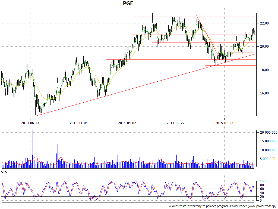Image resolution: width=278 pixels, height=209 pixels.
Task: Click the 18,00 price axis label
Action: pos(265,70)
